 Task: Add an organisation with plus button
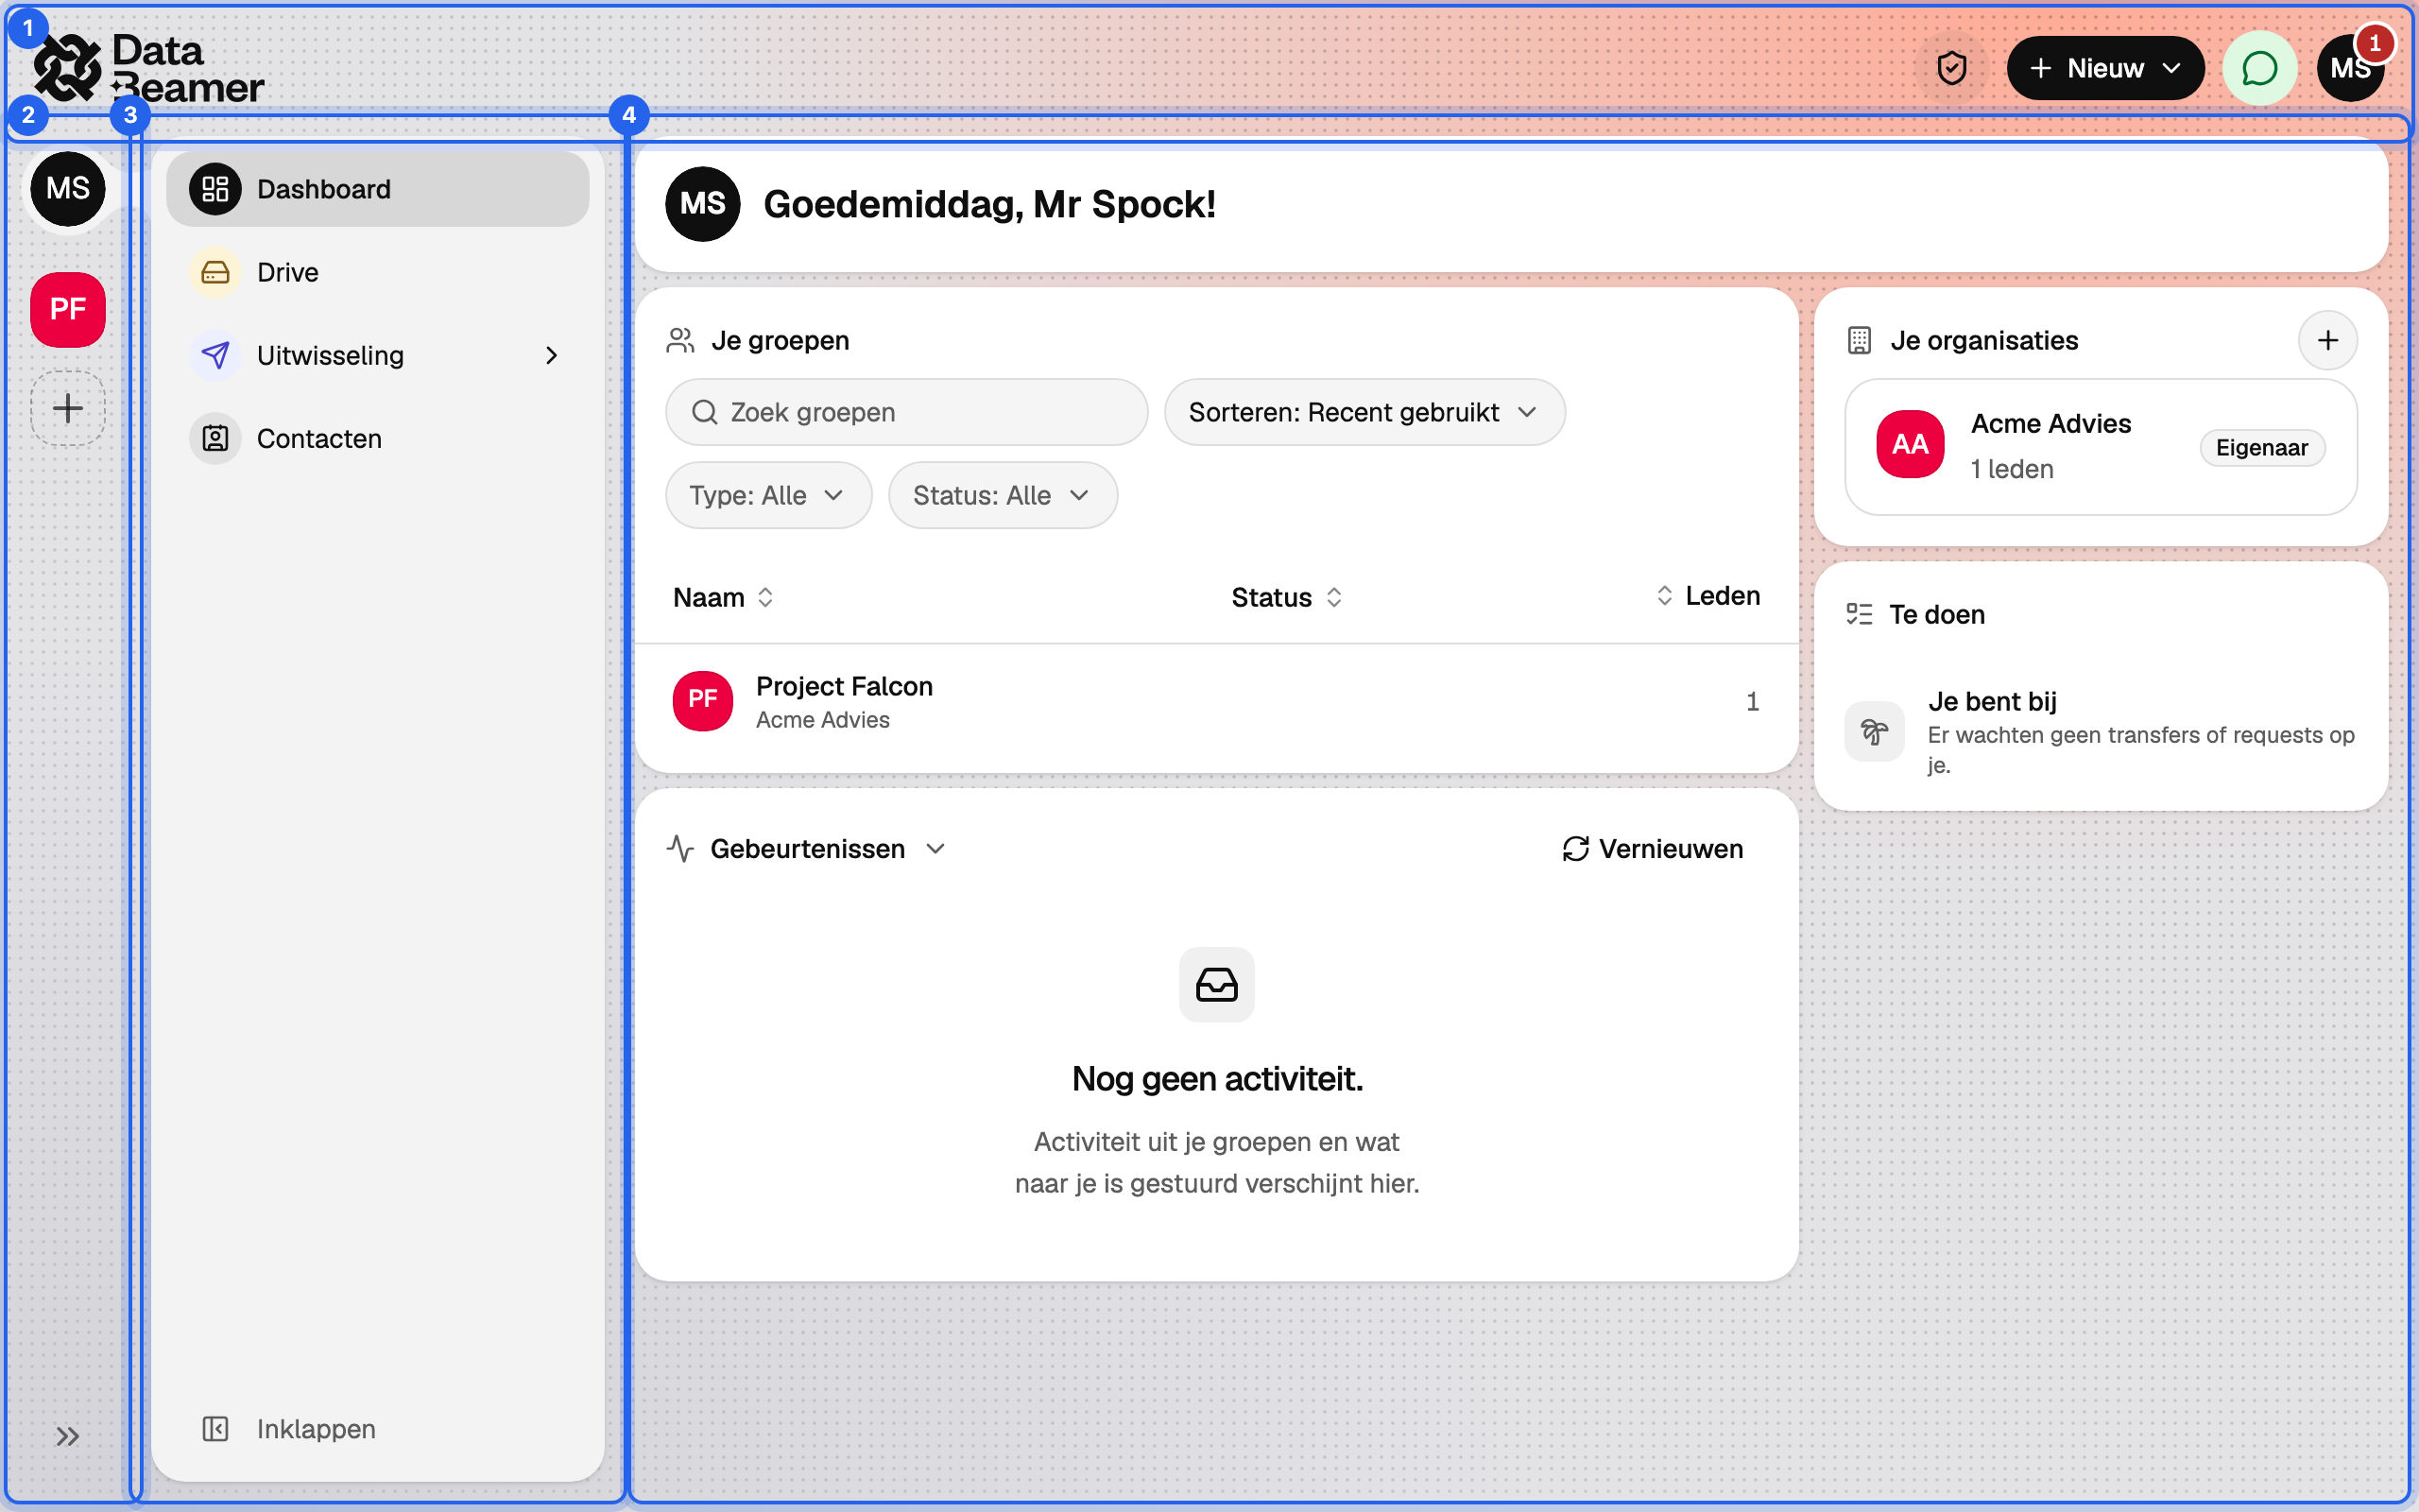point(2328,340)
